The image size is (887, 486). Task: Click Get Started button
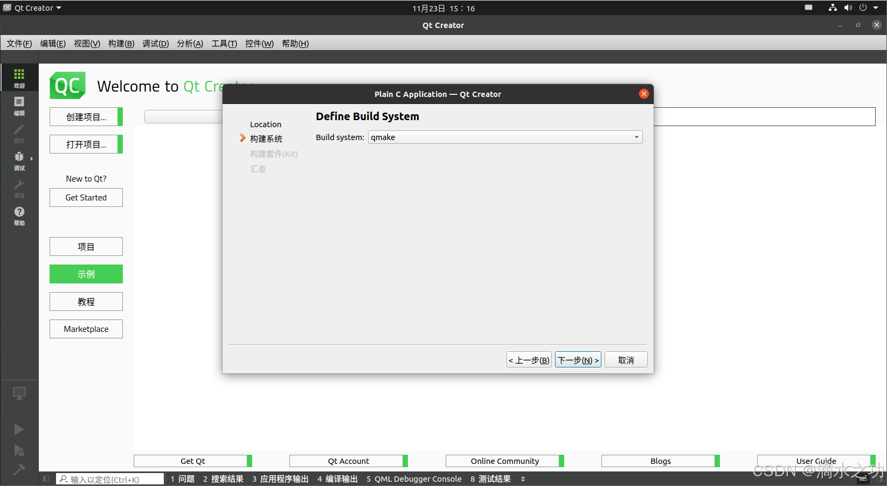coord(86,198)
